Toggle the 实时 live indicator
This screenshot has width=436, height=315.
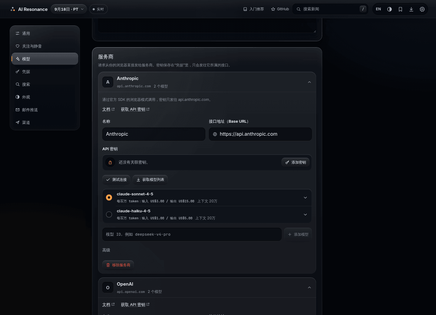pyautogui.click(x=98, y=9)
